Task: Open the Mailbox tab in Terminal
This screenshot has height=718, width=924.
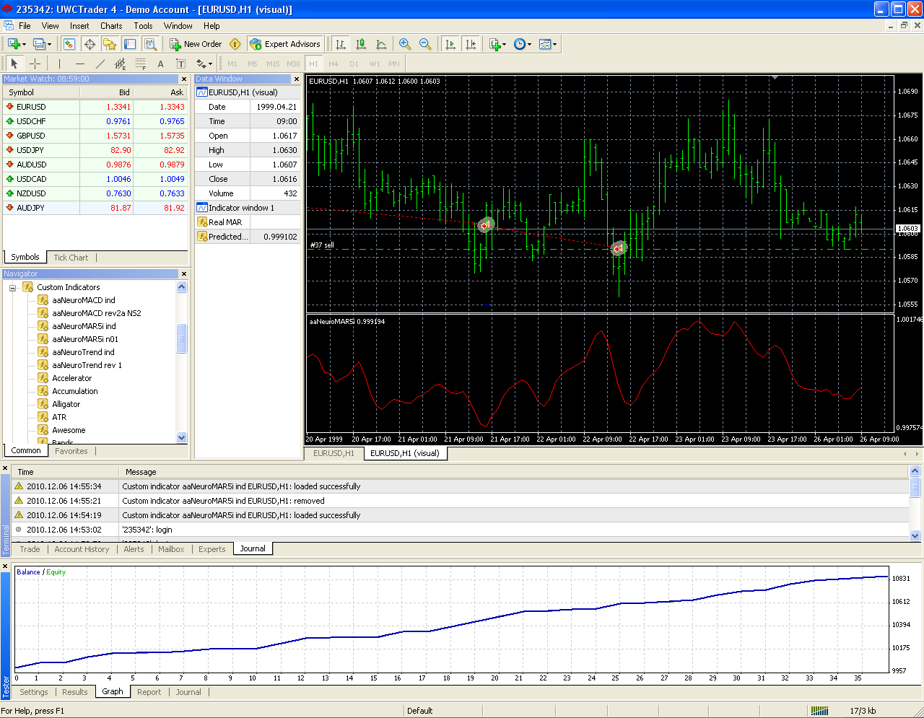Action: pos(171,549)
